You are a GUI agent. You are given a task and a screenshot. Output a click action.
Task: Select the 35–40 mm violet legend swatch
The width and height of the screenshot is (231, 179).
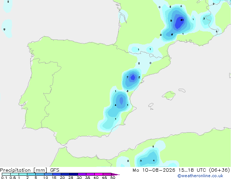[90, 174]
